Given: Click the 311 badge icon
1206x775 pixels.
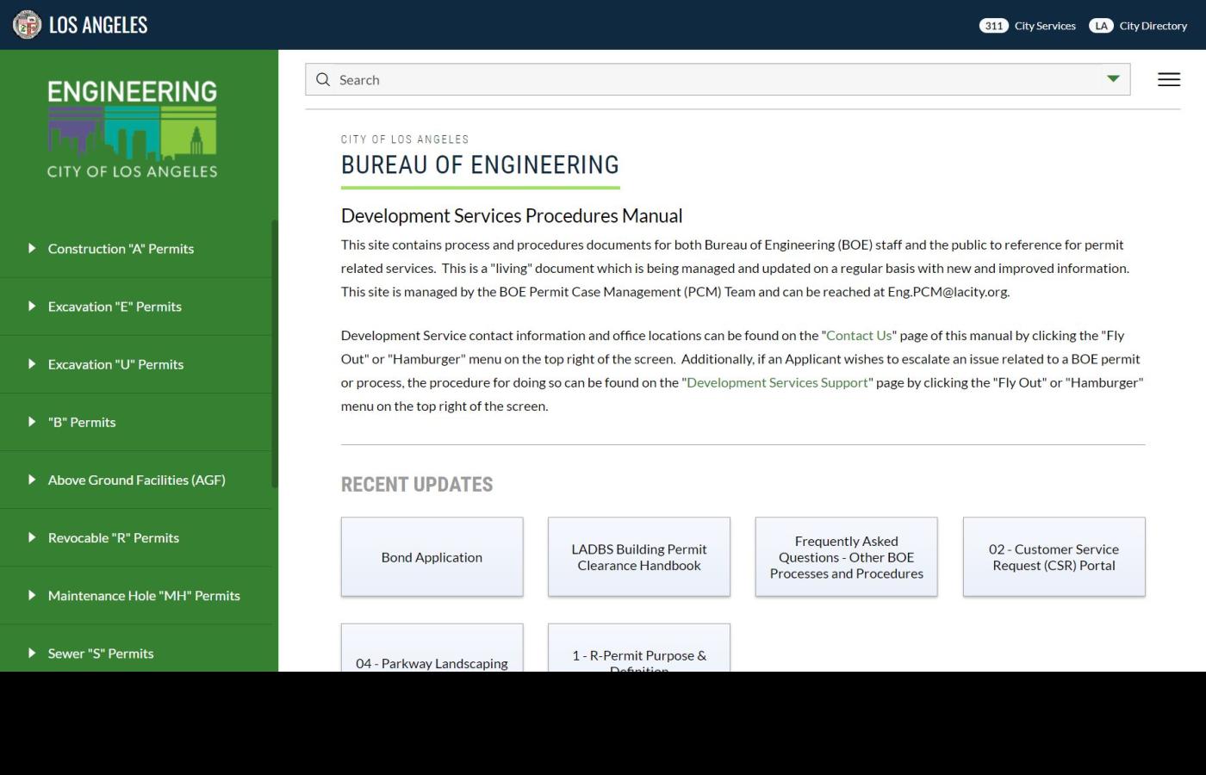Looking at the screenshot, I should (994, 26).
